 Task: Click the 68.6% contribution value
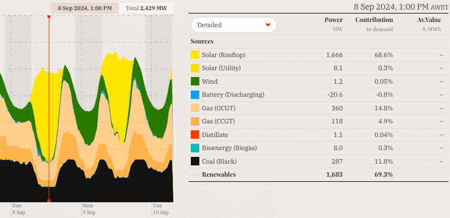tap(384, 55)
